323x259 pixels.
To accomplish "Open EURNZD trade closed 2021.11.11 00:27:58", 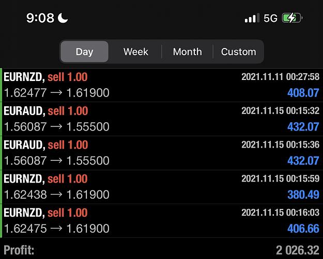I will click(x=161, y=85).
